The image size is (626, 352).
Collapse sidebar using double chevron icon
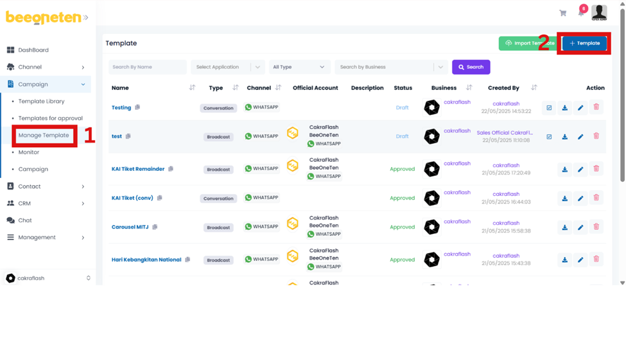point(86,17)
